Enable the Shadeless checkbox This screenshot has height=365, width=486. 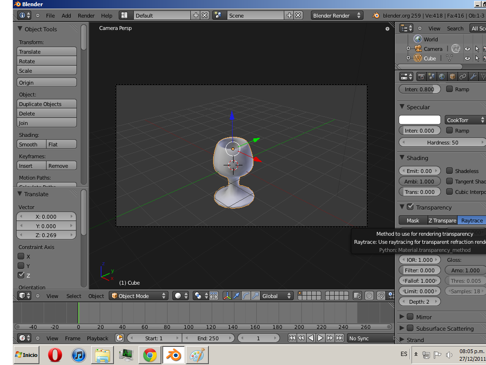pos(449,171)
